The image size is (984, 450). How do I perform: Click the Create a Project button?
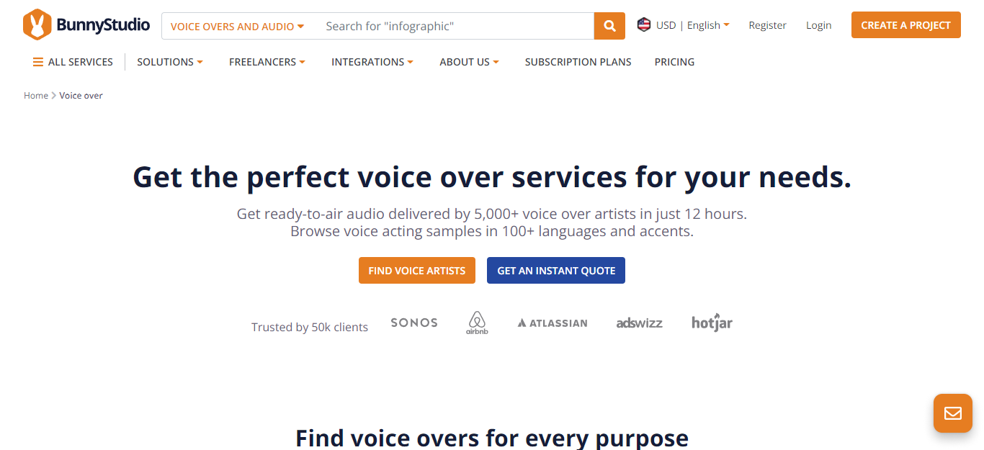click(x=905, y=25)
